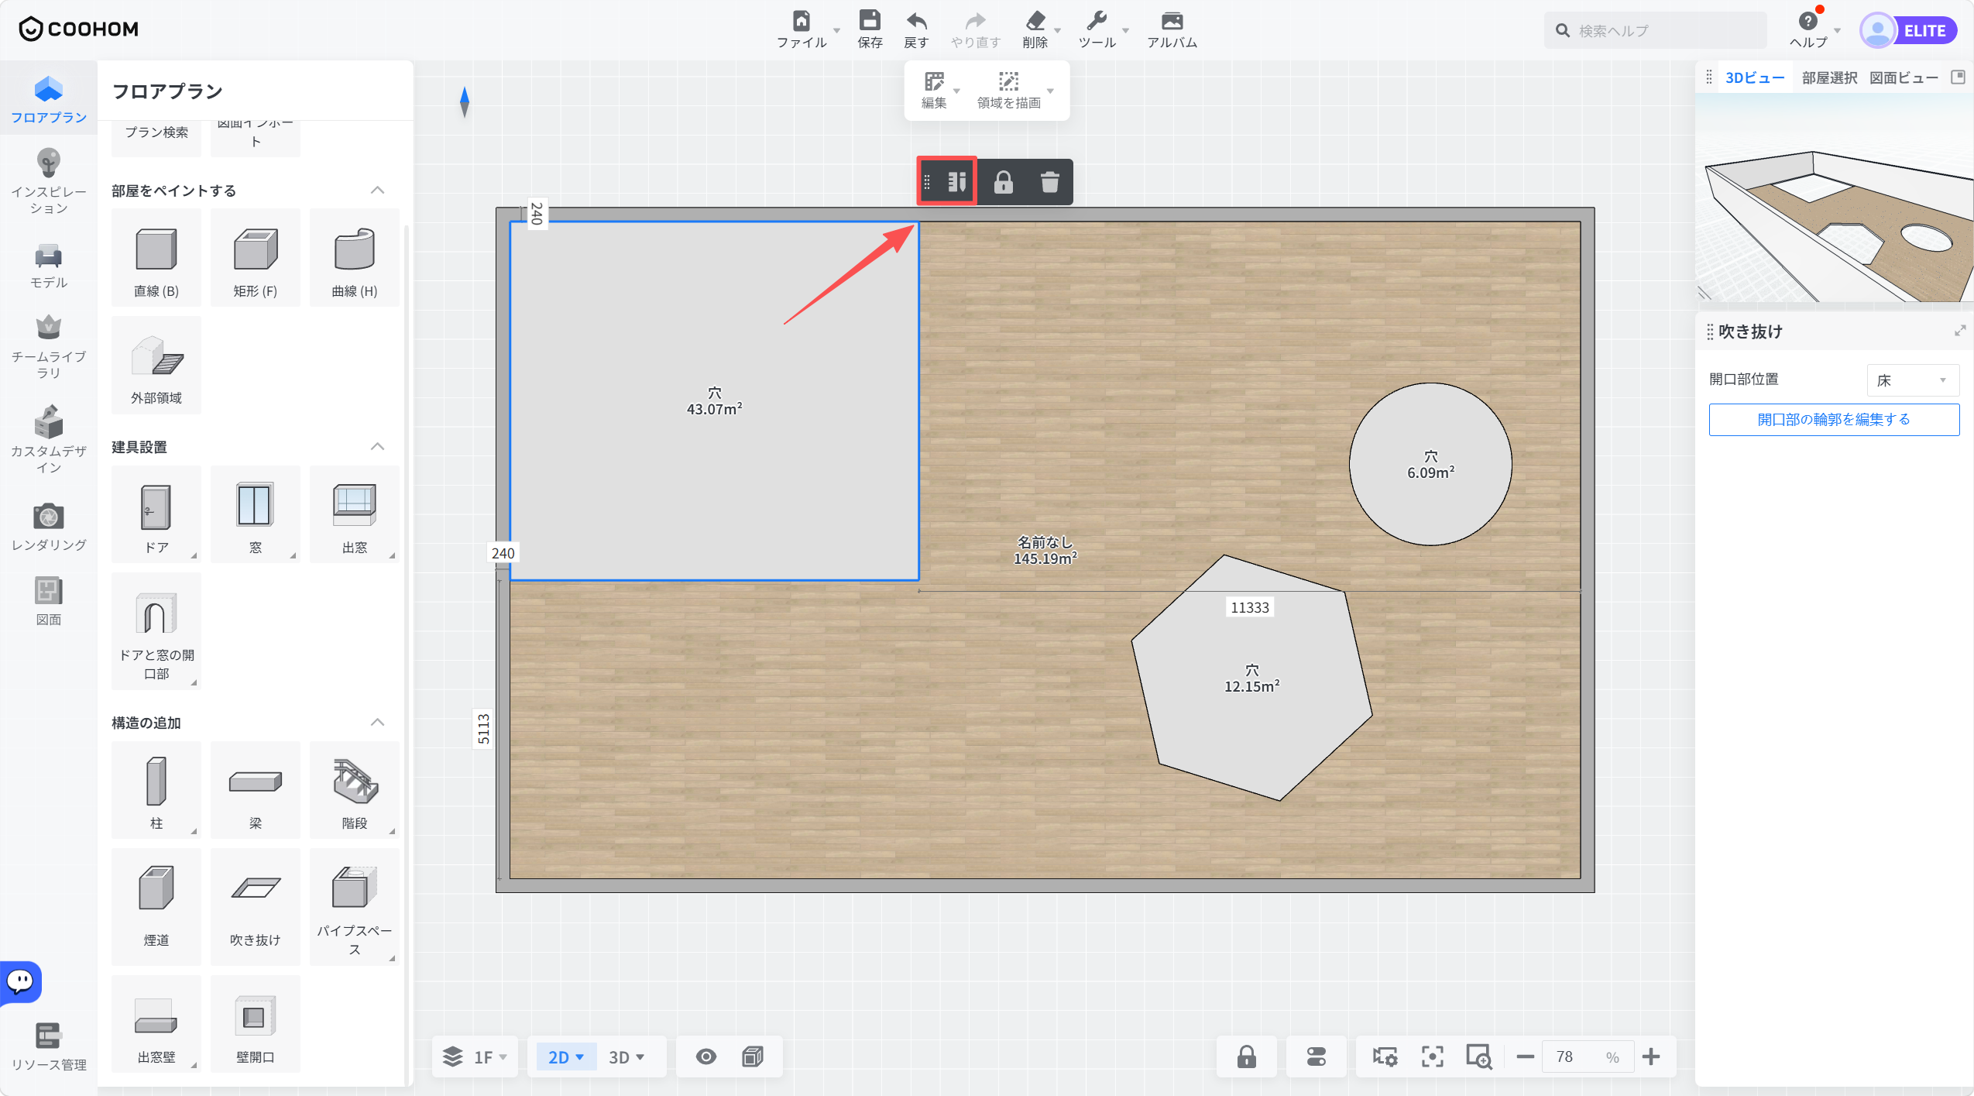Add a 壁開口 wall opening
1974x1096 pixels.
click(256, 1024)
